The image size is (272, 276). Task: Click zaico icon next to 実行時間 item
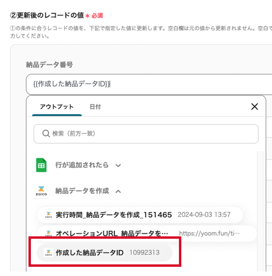pyautogui.click(x=48, y=215)
